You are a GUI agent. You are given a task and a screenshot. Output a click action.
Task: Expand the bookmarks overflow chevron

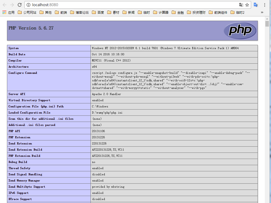[x=262, y=12]
